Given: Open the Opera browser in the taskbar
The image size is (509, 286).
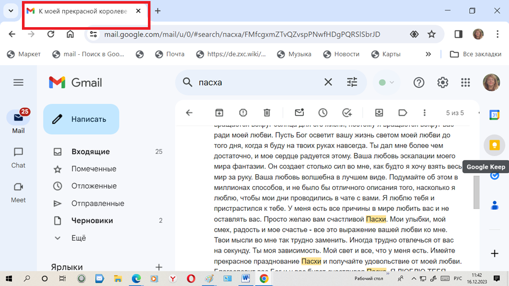Looking at the screenshot, I should pyautogui.click(x=191, y=279).
